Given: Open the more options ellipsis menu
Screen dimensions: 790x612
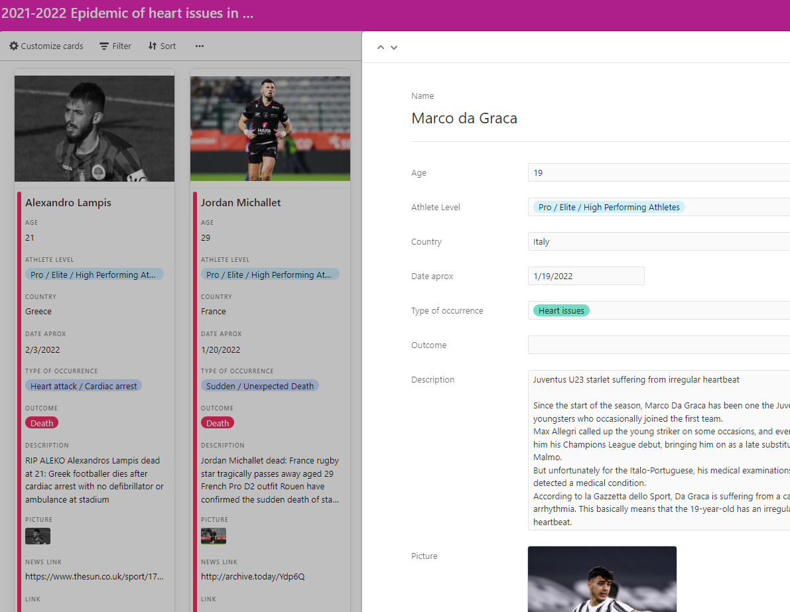Looking at the screenshot, I should (200, 46).
